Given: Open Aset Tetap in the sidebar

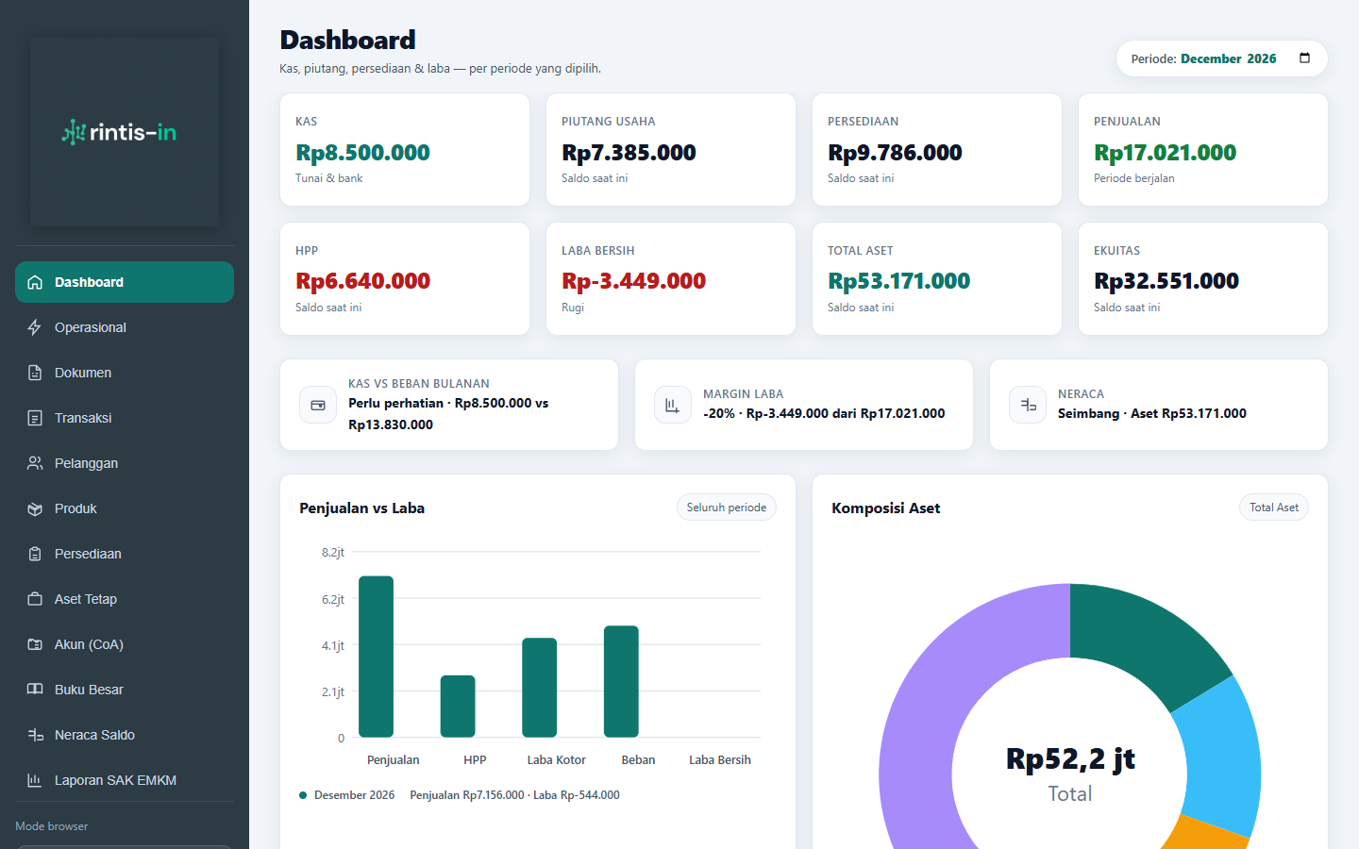Looking at the screenshot, I should tap(125, 599).
